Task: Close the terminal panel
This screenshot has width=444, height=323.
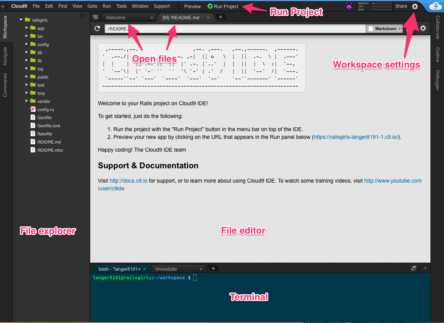Action: (x=425, y=268)
